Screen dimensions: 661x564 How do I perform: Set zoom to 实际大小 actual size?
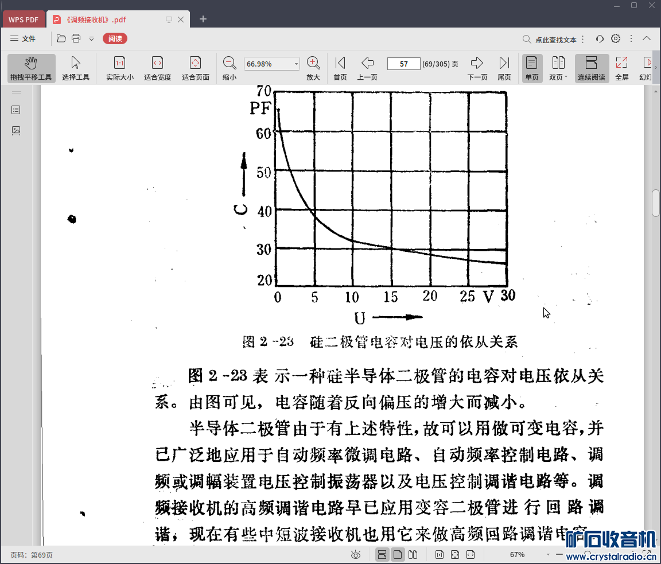coord(120,68)
